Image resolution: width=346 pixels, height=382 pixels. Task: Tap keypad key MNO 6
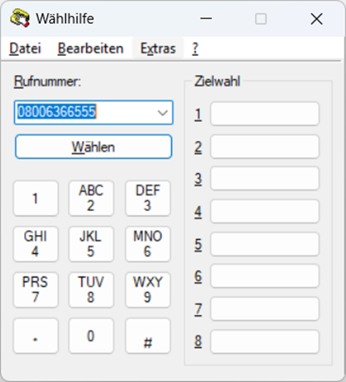click(148, 244)
